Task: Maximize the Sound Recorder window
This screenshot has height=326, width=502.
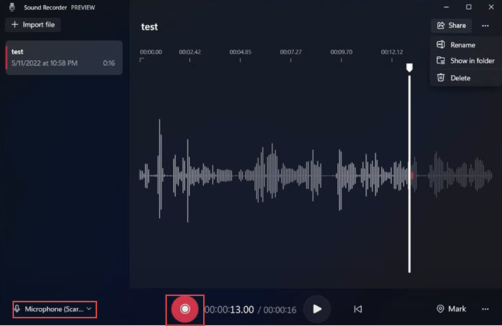Action: 468,7
